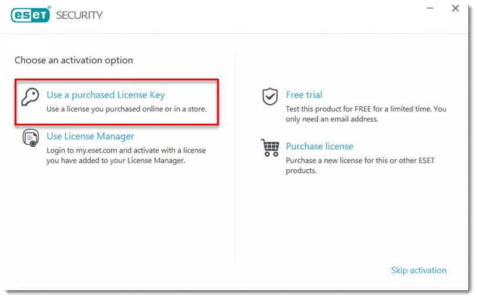
Task: Click 'Purchase a new license' description text
Action: [x=360, y=165]
